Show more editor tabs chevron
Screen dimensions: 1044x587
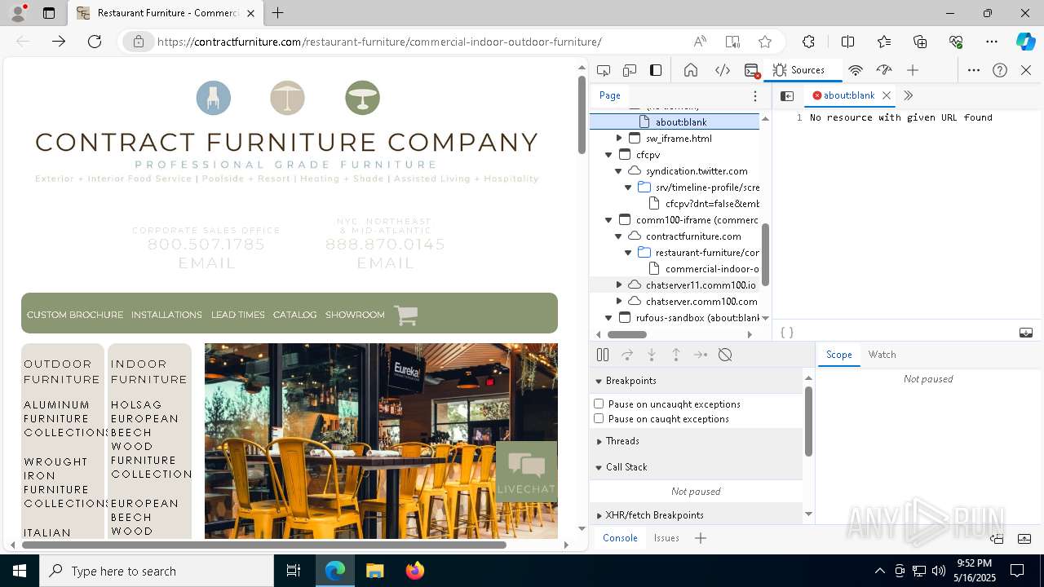click(x=908, y=95)
